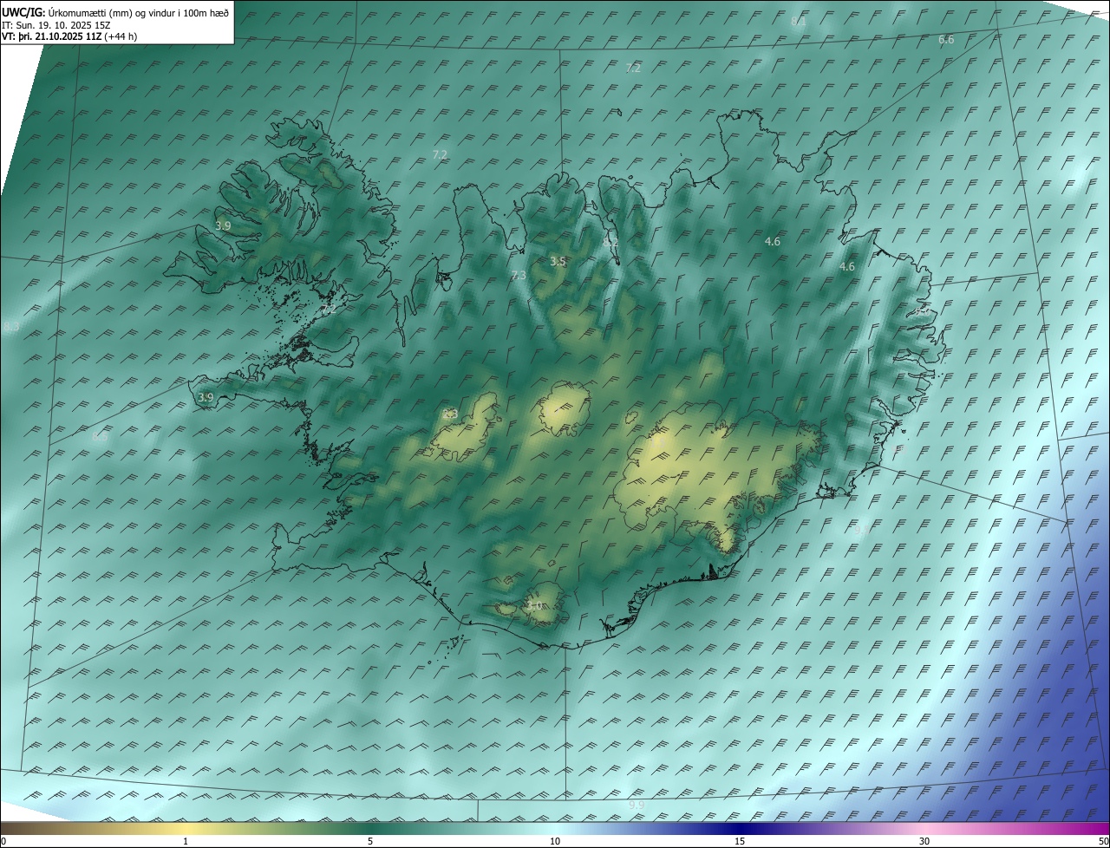Click the 8.3 value label on map
Image resolution: width=1110 pixels, height=848 pixels.
point(11,326)
